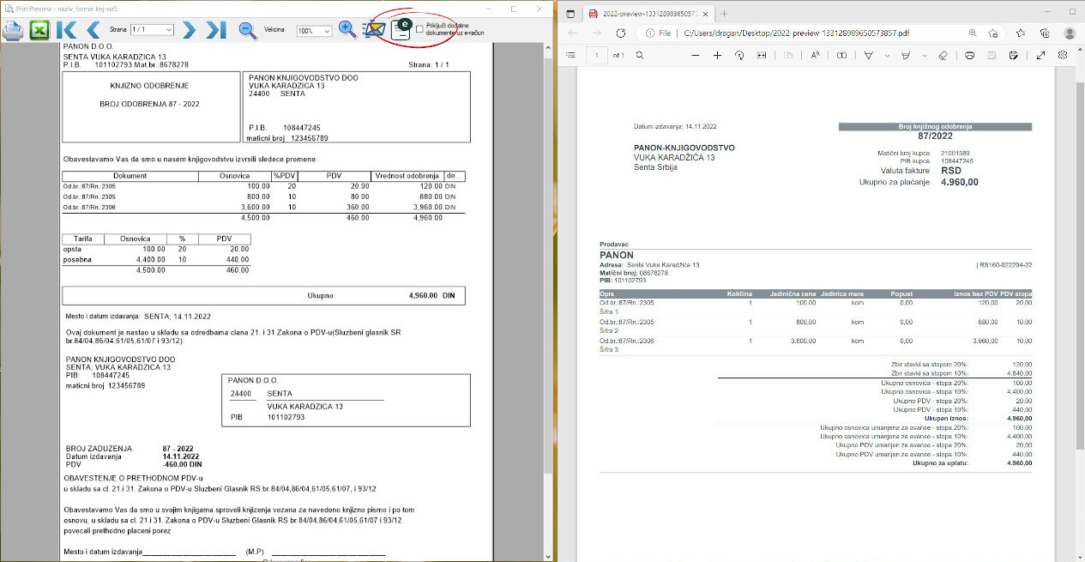
Task: Send document by email envelope icon
Action: 373,29
